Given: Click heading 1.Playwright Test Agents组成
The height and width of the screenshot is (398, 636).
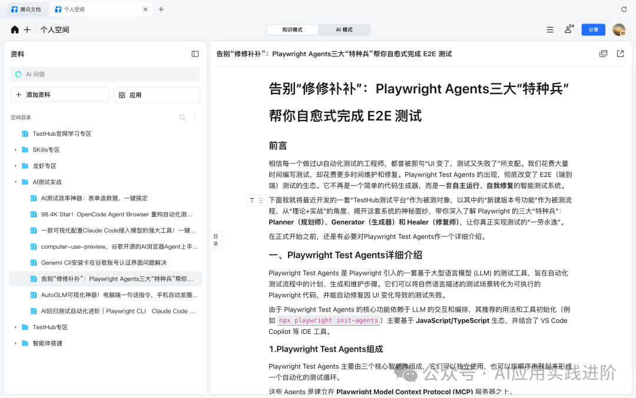Looking at the screenshot, I should 326,349.
